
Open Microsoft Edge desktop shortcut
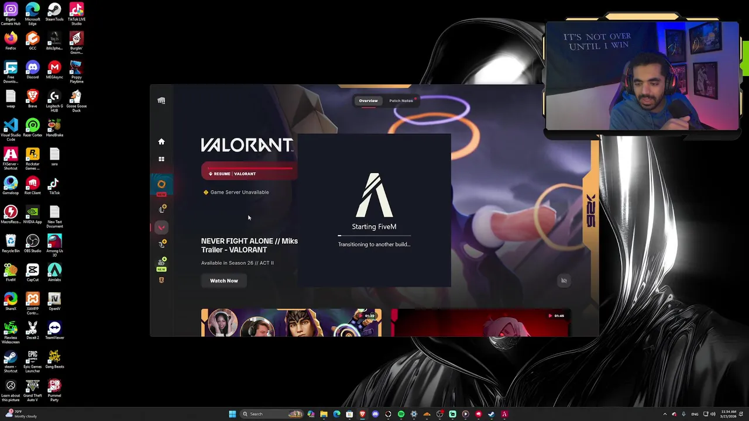click(x=33, y=14)
